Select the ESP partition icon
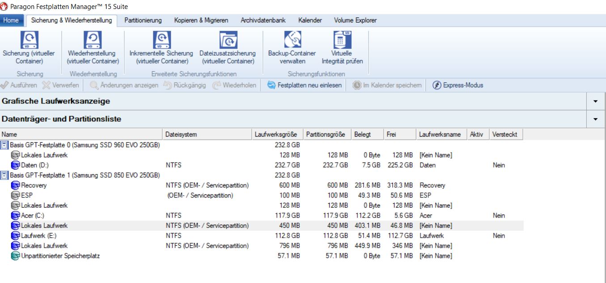This screenshot has width=606, height=283. pyautogui.click(x=16, y=195)
